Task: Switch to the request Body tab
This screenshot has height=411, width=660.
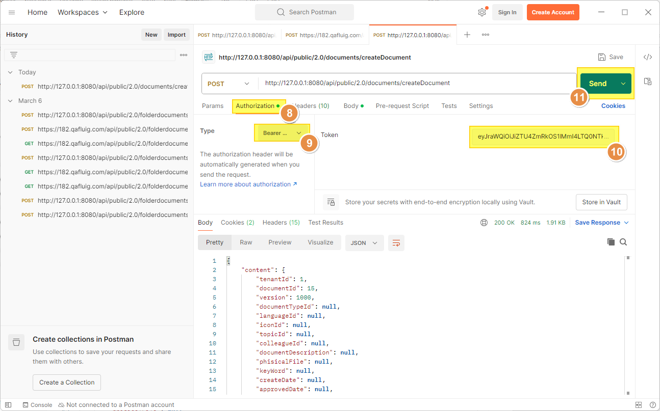Action: (x=353, y=106)
